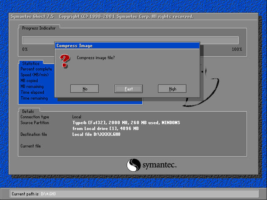Click the Time elapsed label
This screenshot has height=200, width=267.
point(33,92)
